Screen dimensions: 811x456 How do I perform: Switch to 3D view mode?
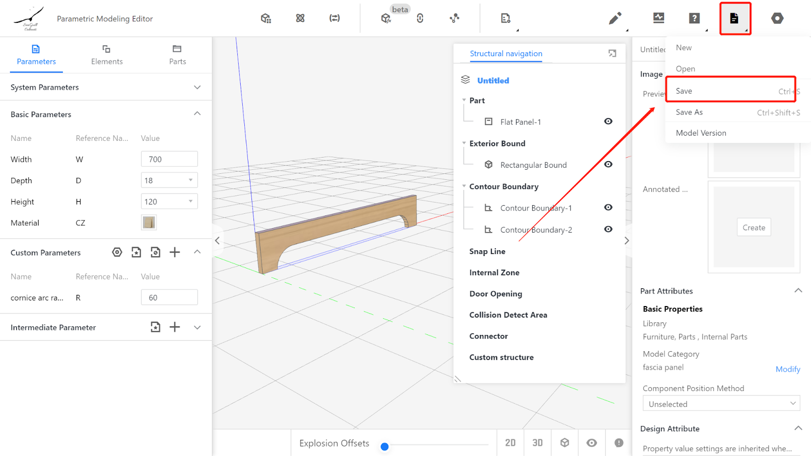(x=537, y=443)
